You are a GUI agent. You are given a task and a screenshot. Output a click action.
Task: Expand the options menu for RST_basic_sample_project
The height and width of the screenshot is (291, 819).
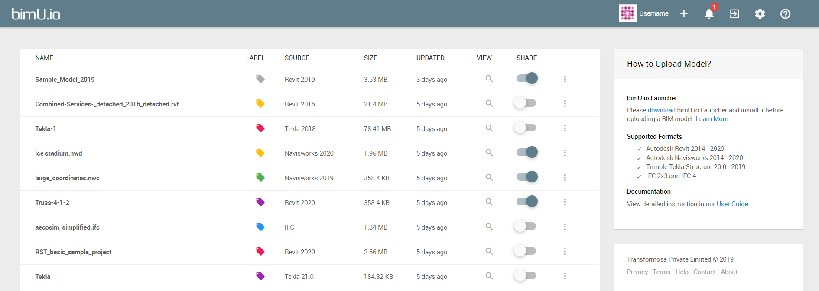coord(565,251)
